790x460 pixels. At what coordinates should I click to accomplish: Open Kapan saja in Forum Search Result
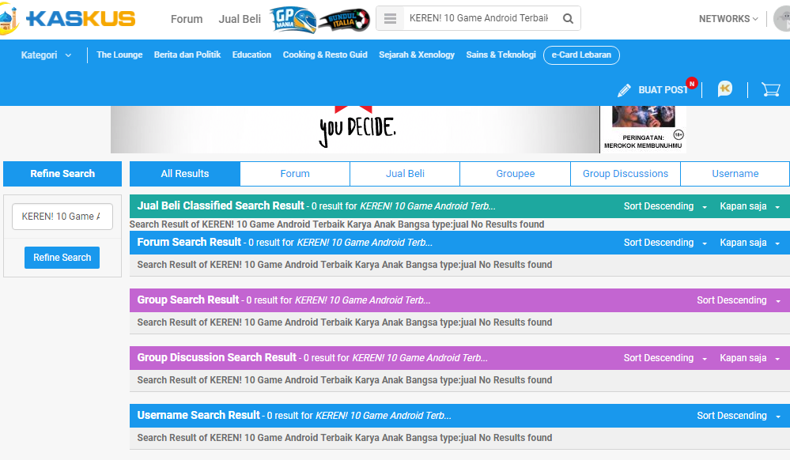[750, 243]
